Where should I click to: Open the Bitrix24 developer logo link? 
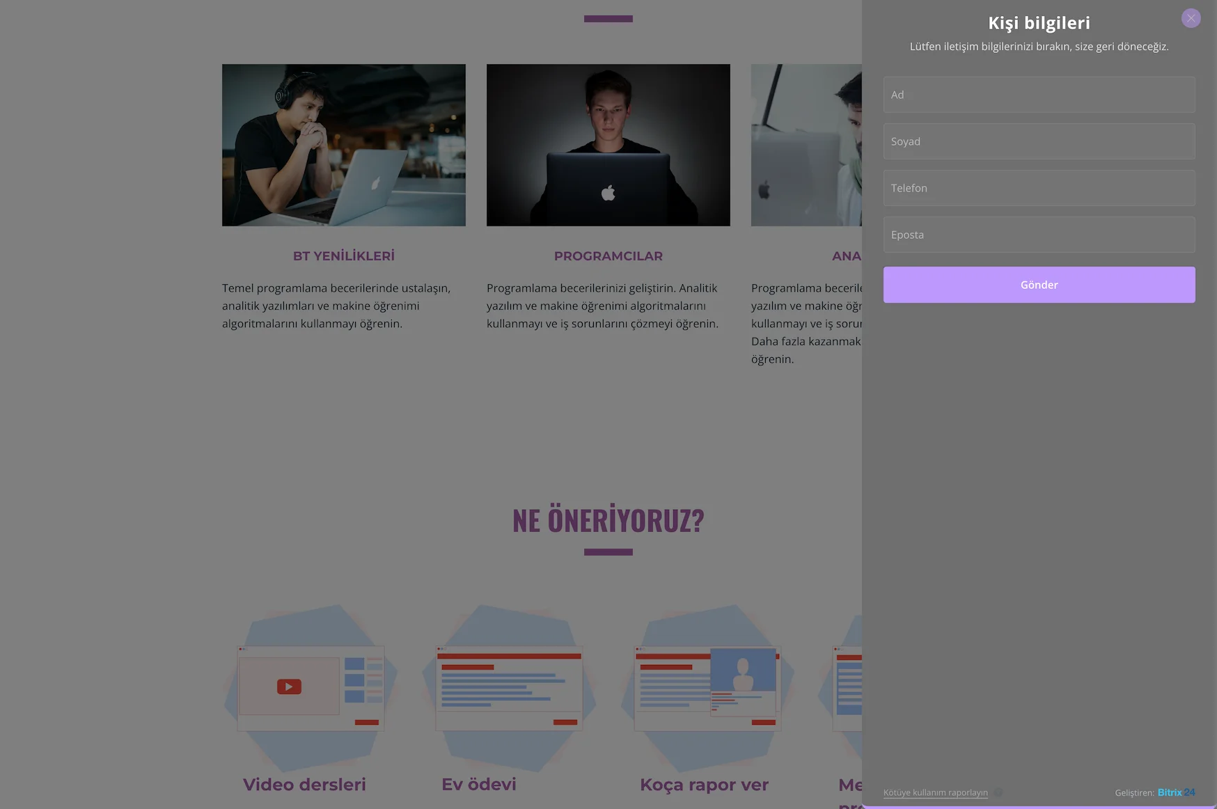[1176, 792]
